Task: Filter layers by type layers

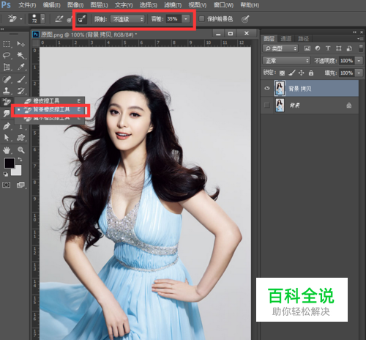Action: point(328,48)
